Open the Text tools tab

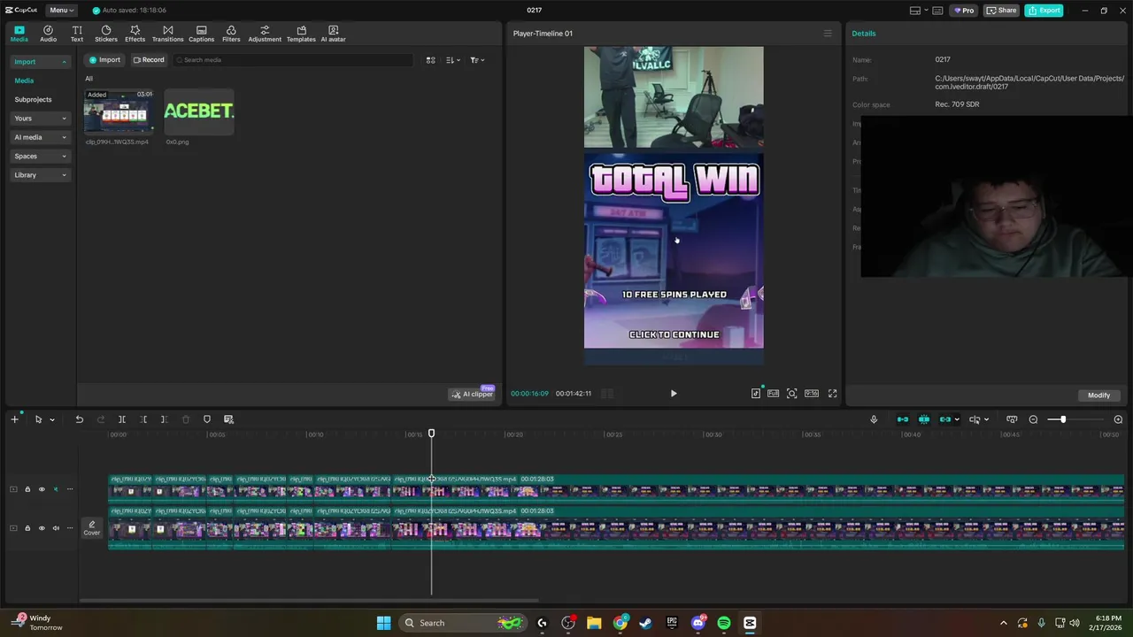click(77, 34)
